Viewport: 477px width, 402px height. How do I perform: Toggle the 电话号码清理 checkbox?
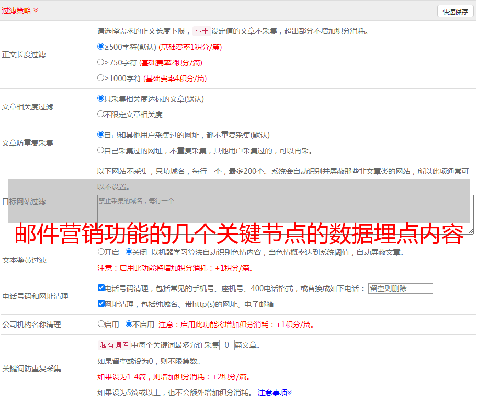tap(101, 288)
